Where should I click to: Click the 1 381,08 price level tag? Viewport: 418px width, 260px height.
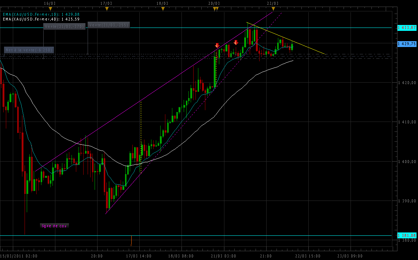[407, 235]
